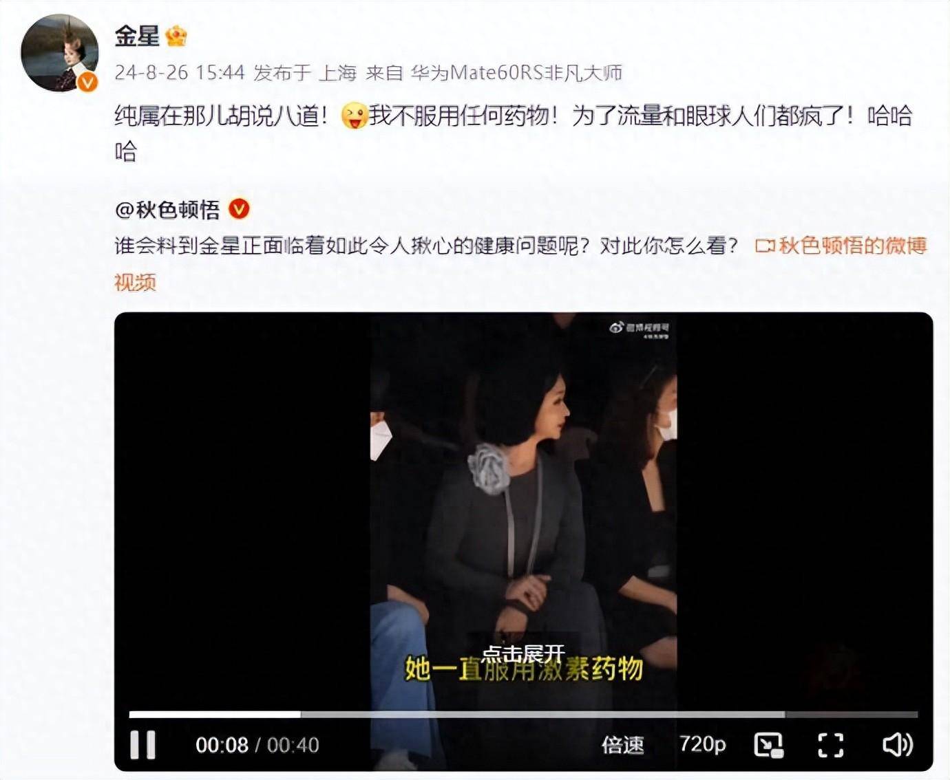Click the post timestamp 24-8-26 15:44
Screen dimensions: 950x780
179,73
